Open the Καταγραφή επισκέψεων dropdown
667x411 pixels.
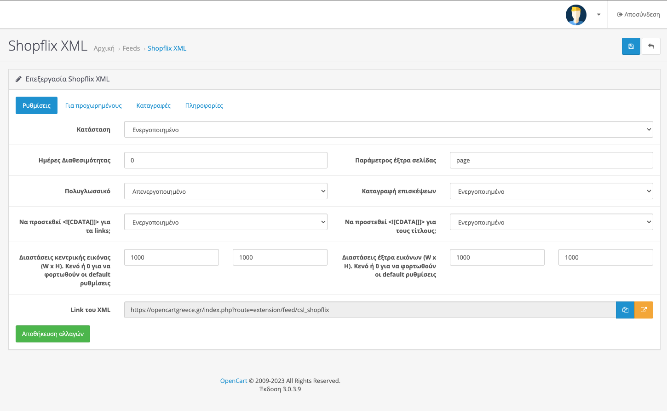click(552, 191)
